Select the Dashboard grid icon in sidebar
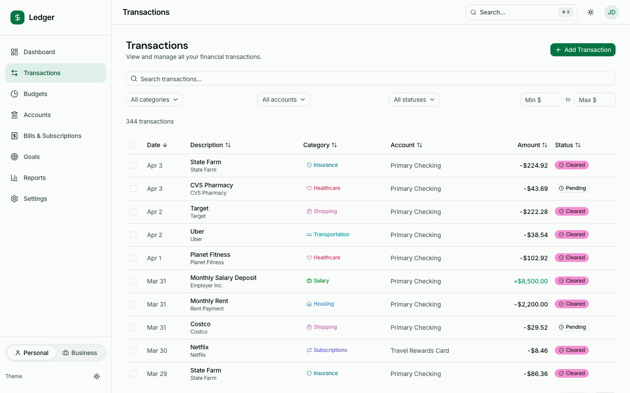The width and height of the screenshot is (630, 393). pos(14,52)
